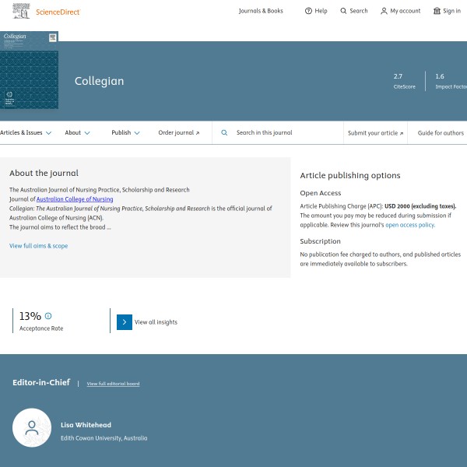
Task: Click Lisa Whitehead's avatar placeholder
Action: (32, 428)
